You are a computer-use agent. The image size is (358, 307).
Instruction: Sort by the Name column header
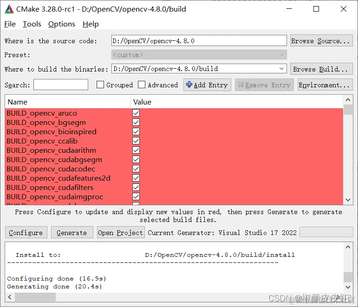coord(68,102)
